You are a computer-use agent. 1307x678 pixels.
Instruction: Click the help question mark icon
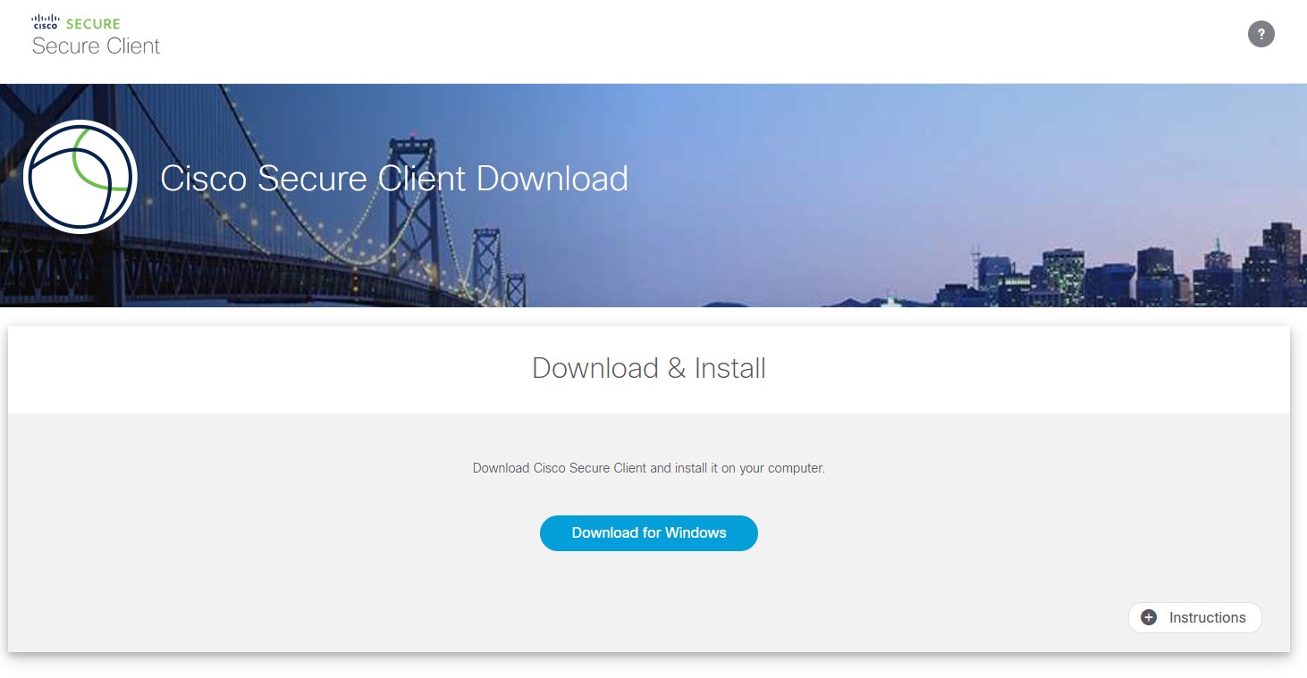(x=1261, y=35)
